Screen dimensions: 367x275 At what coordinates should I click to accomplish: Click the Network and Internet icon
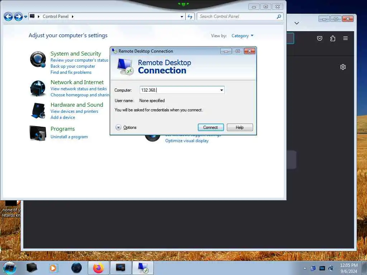tap(38, 88)
